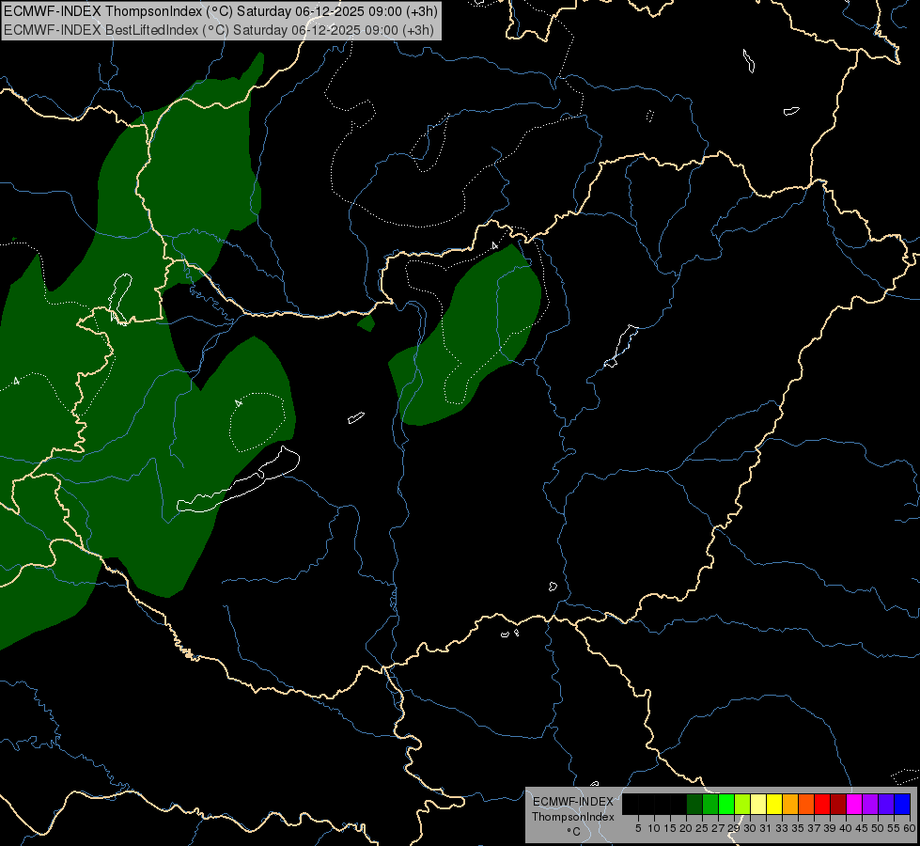Viewport: 920px width, 846px height.
Task: Pick the blue 55–60 legend swatch
Action: click(x=902, y=805)
